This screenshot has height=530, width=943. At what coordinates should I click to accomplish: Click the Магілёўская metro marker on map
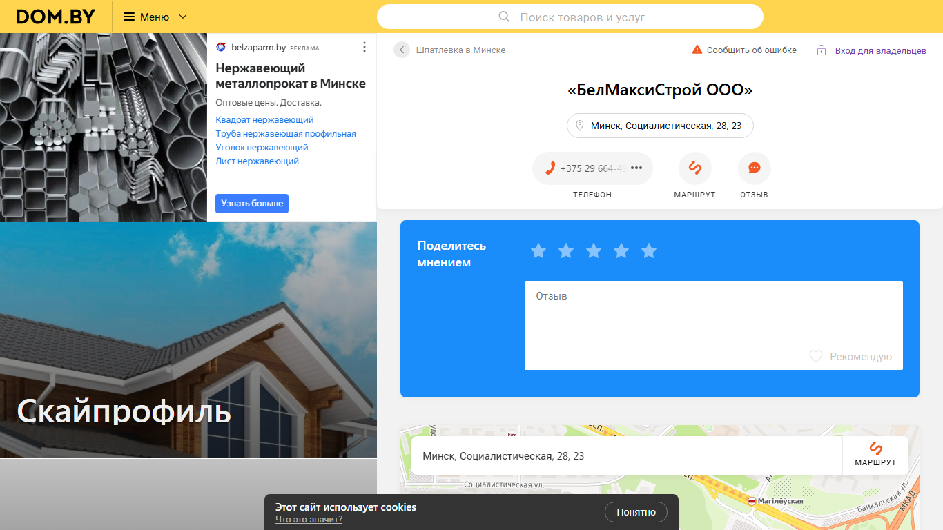(751, 501)
